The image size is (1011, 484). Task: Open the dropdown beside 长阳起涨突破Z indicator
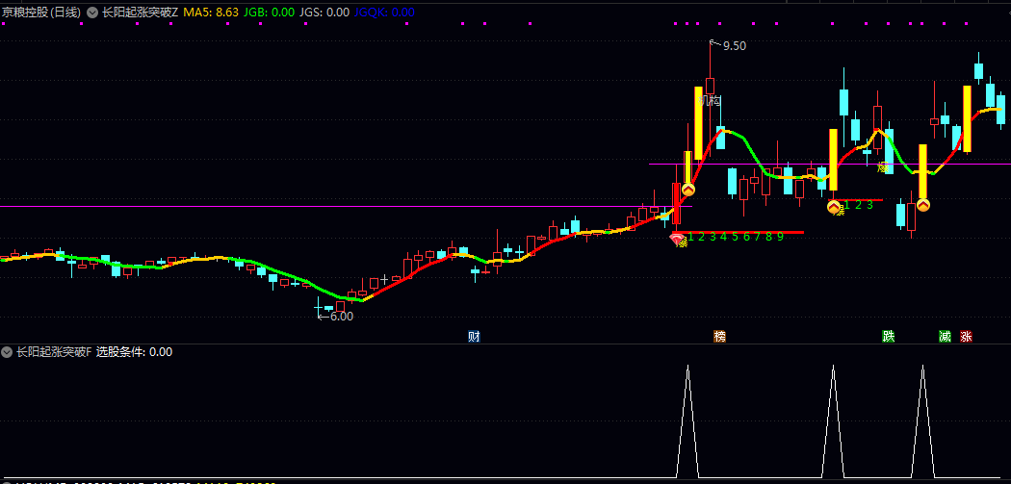(92, 13)
